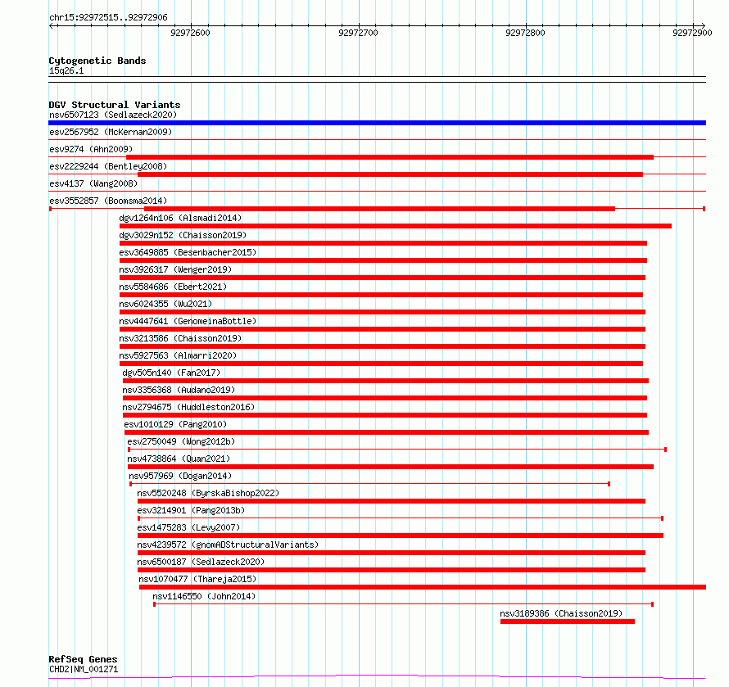Click nsv4447641 (GenomeinaBottle) label

[188, 321]
